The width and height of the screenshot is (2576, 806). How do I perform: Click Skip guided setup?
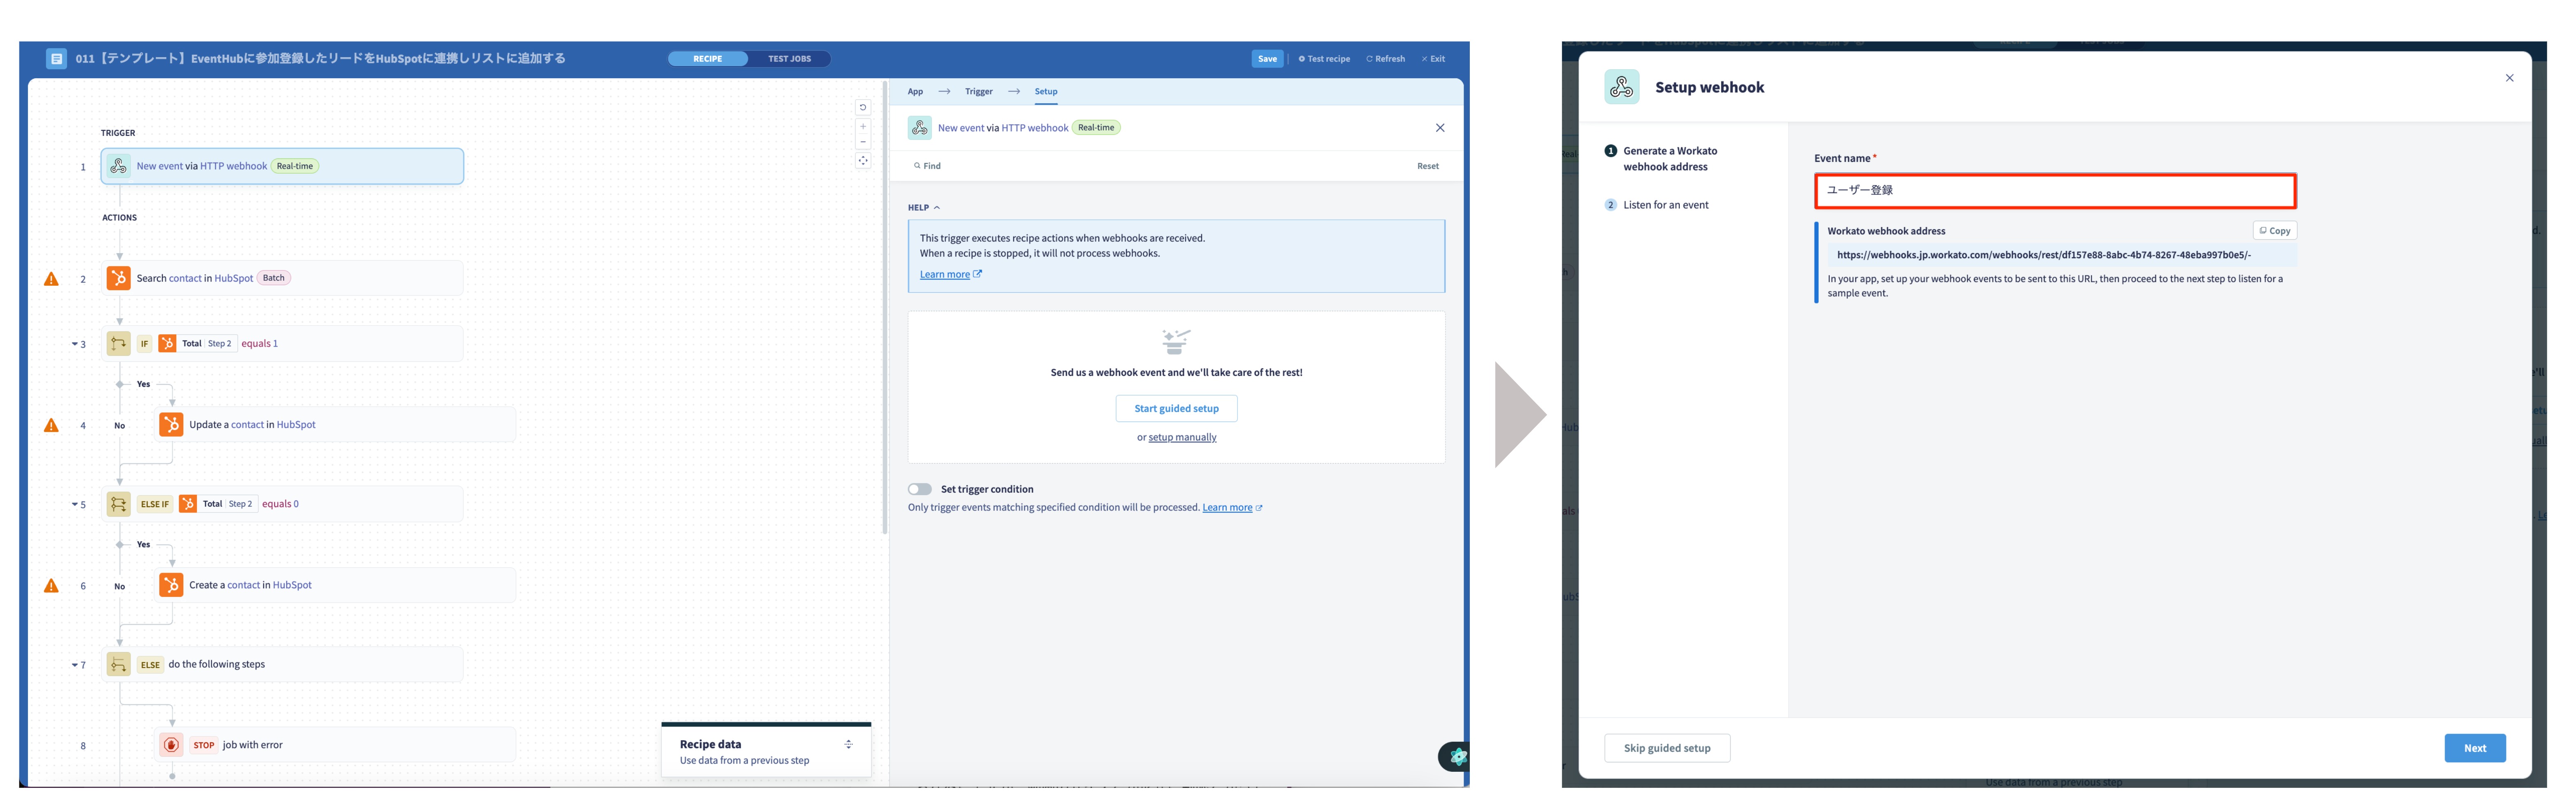pyautogui.click(x=1667, y=748)
